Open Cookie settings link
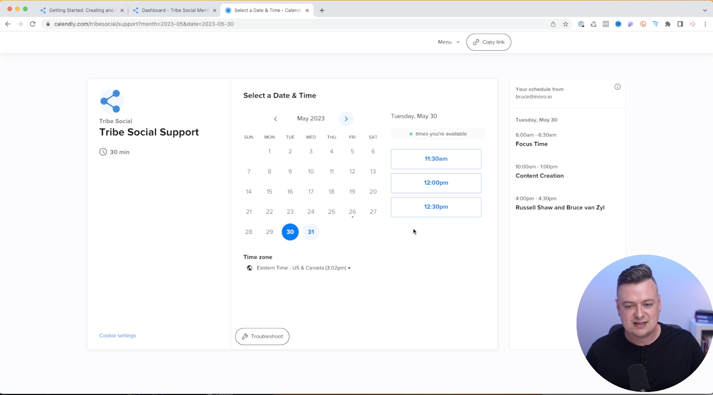The height and width of the screenshot is (395, 713). pyautogui.click(x=117, y=336)
